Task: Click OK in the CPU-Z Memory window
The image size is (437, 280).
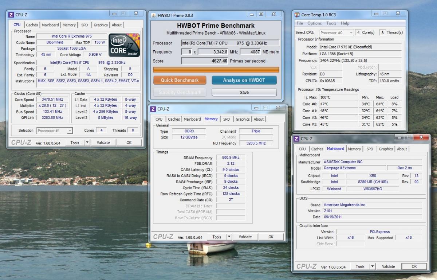Action: coord(271,237)
